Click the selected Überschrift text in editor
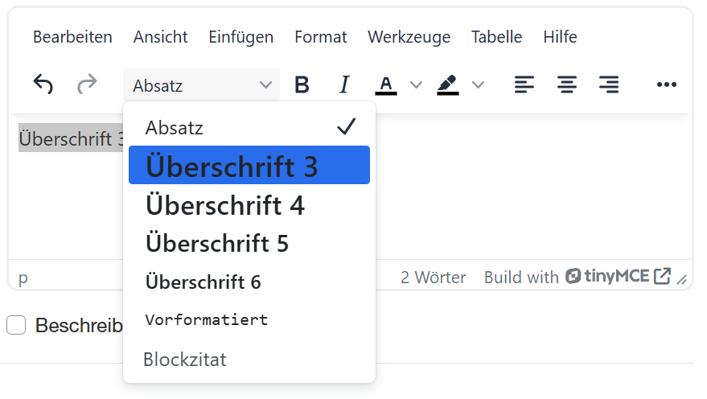The height and width of the screenshot is (399, 707). 71,138
